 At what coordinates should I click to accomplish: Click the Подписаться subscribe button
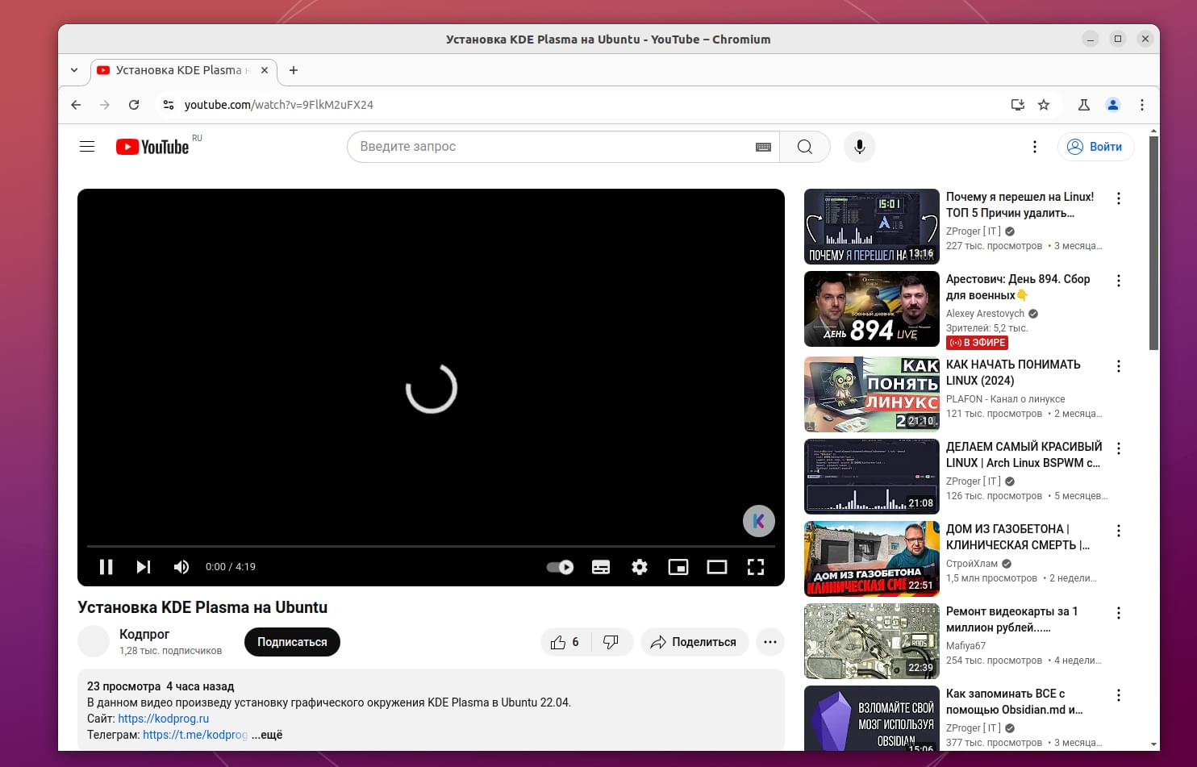pyautogui.click(x=292, y=642)
